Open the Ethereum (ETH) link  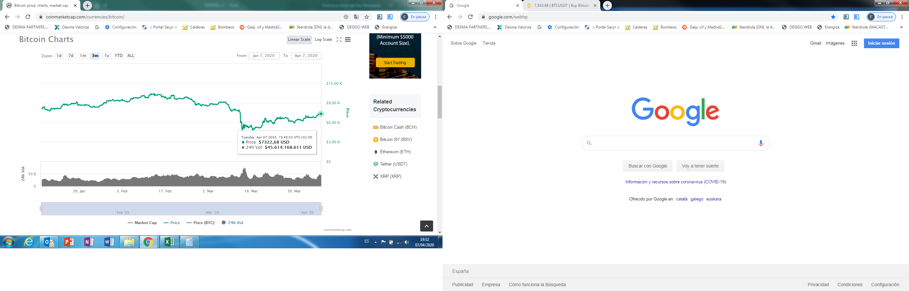point(395,152)
